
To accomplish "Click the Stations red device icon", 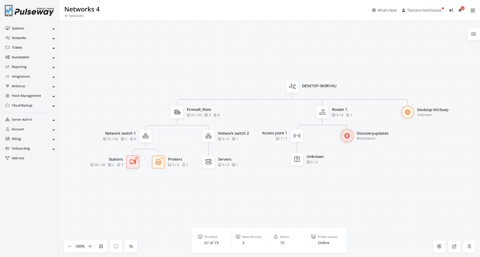I will tap(133, 162).
